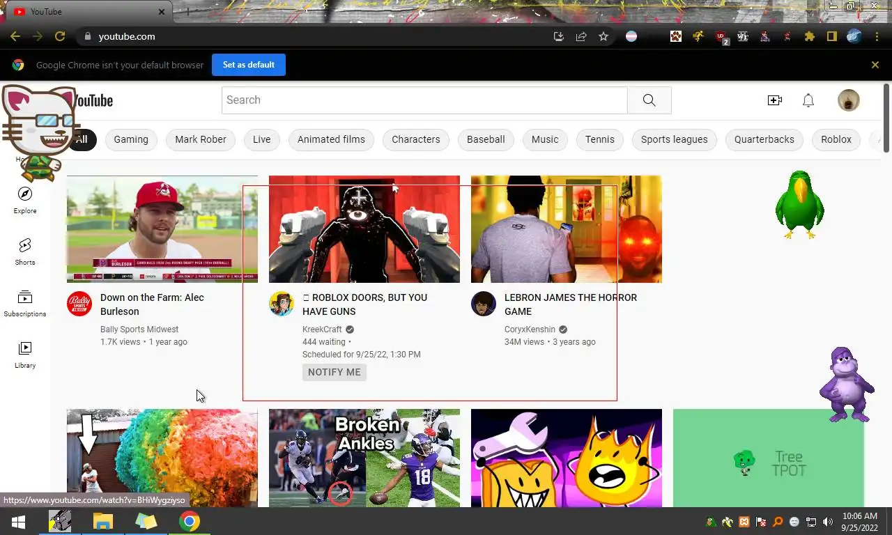Filter by Quarterbacks chip
The width and height of the screenshot is (892, 535).
point(764,139)
